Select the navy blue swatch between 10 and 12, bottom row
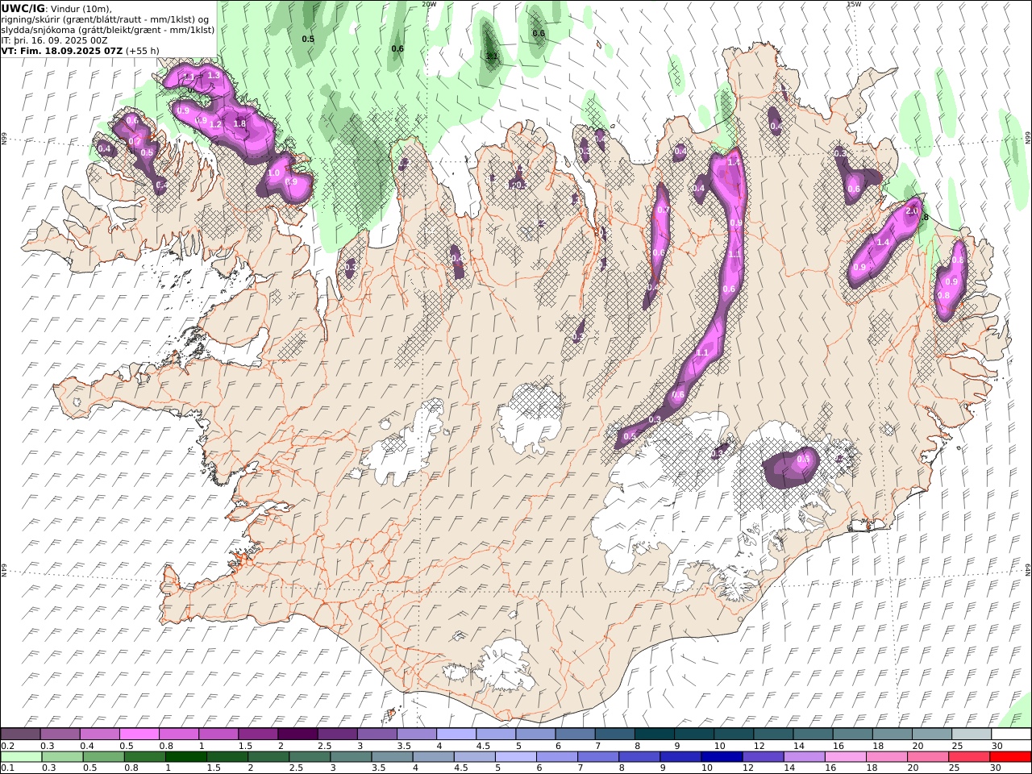Image resolution: width=1032 pixels, height=774 pixels. click(x=721, y=757)
